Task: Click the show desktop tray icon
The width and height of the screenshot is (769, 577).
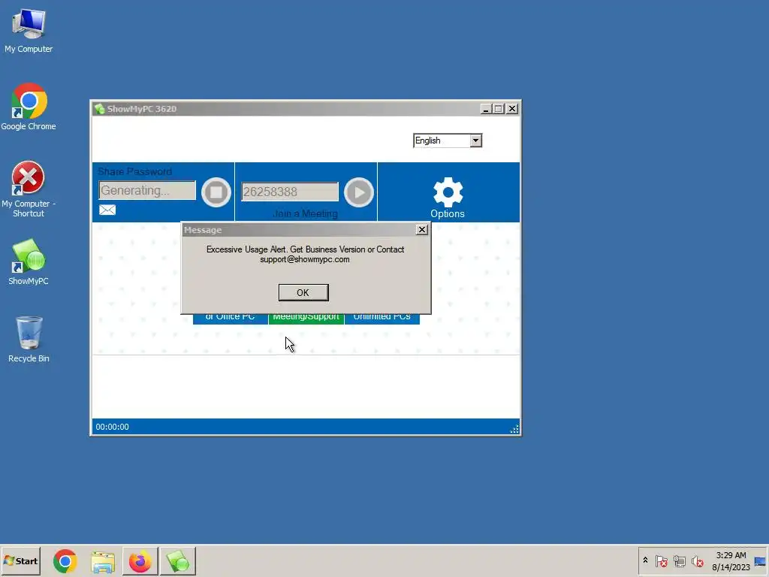Action: (760, 561)
